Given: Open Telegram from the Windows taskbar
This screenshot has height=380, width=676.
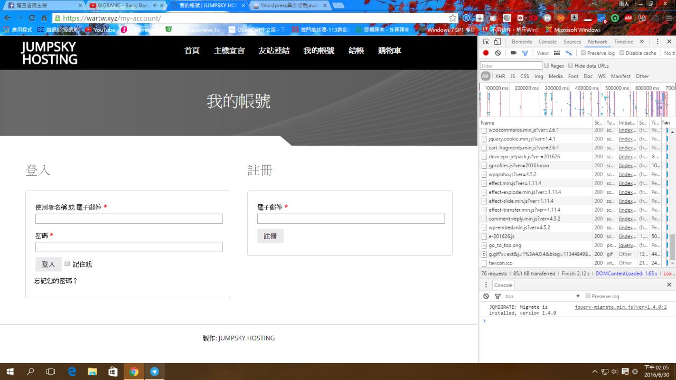Looking at the screenshot, I should pyautogui.click(x=154, y=372).
